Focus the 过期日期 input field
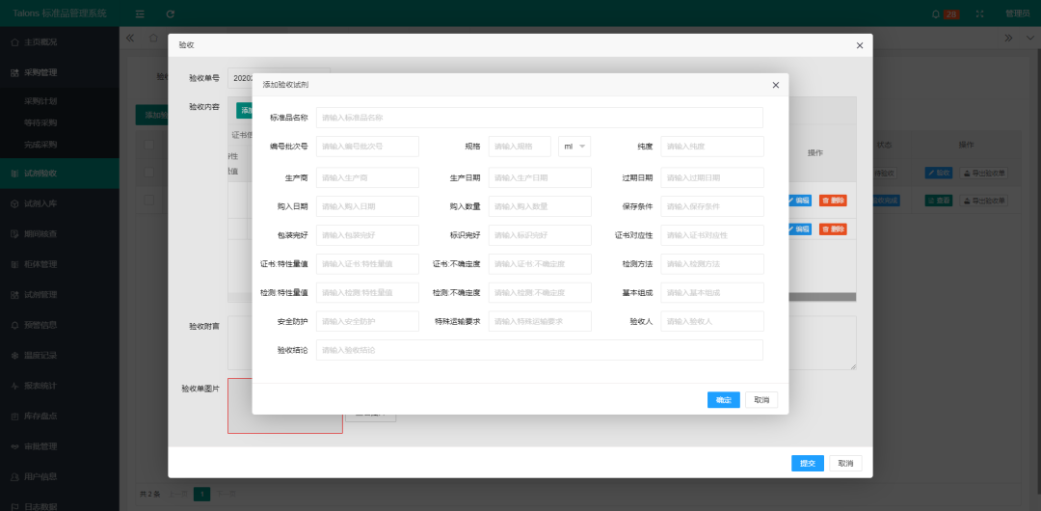The width and height of the screenshot is (1041, 511). tap(711, 177)
